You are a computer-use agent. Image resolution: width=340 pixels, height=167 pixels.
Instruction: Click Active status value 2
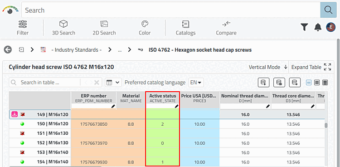(162, 124)
